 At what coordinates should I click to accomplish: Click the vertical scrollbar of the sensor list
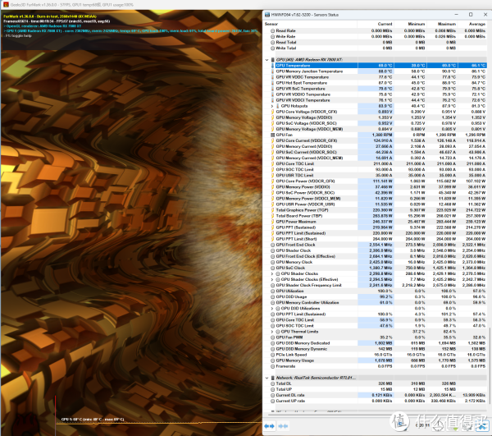[x=490, y=365]
